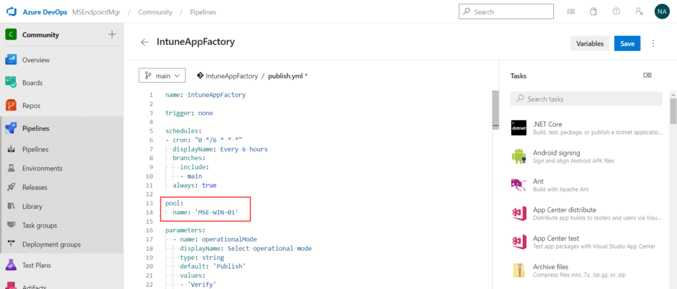The image size is (677, 289).
Task: Click 'displayName: Every 6 hours' text
Action: click(x=220, y=149)
